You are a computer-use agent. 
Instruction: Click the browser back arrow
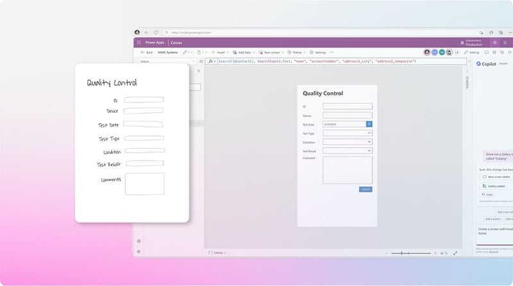[147, 33]
